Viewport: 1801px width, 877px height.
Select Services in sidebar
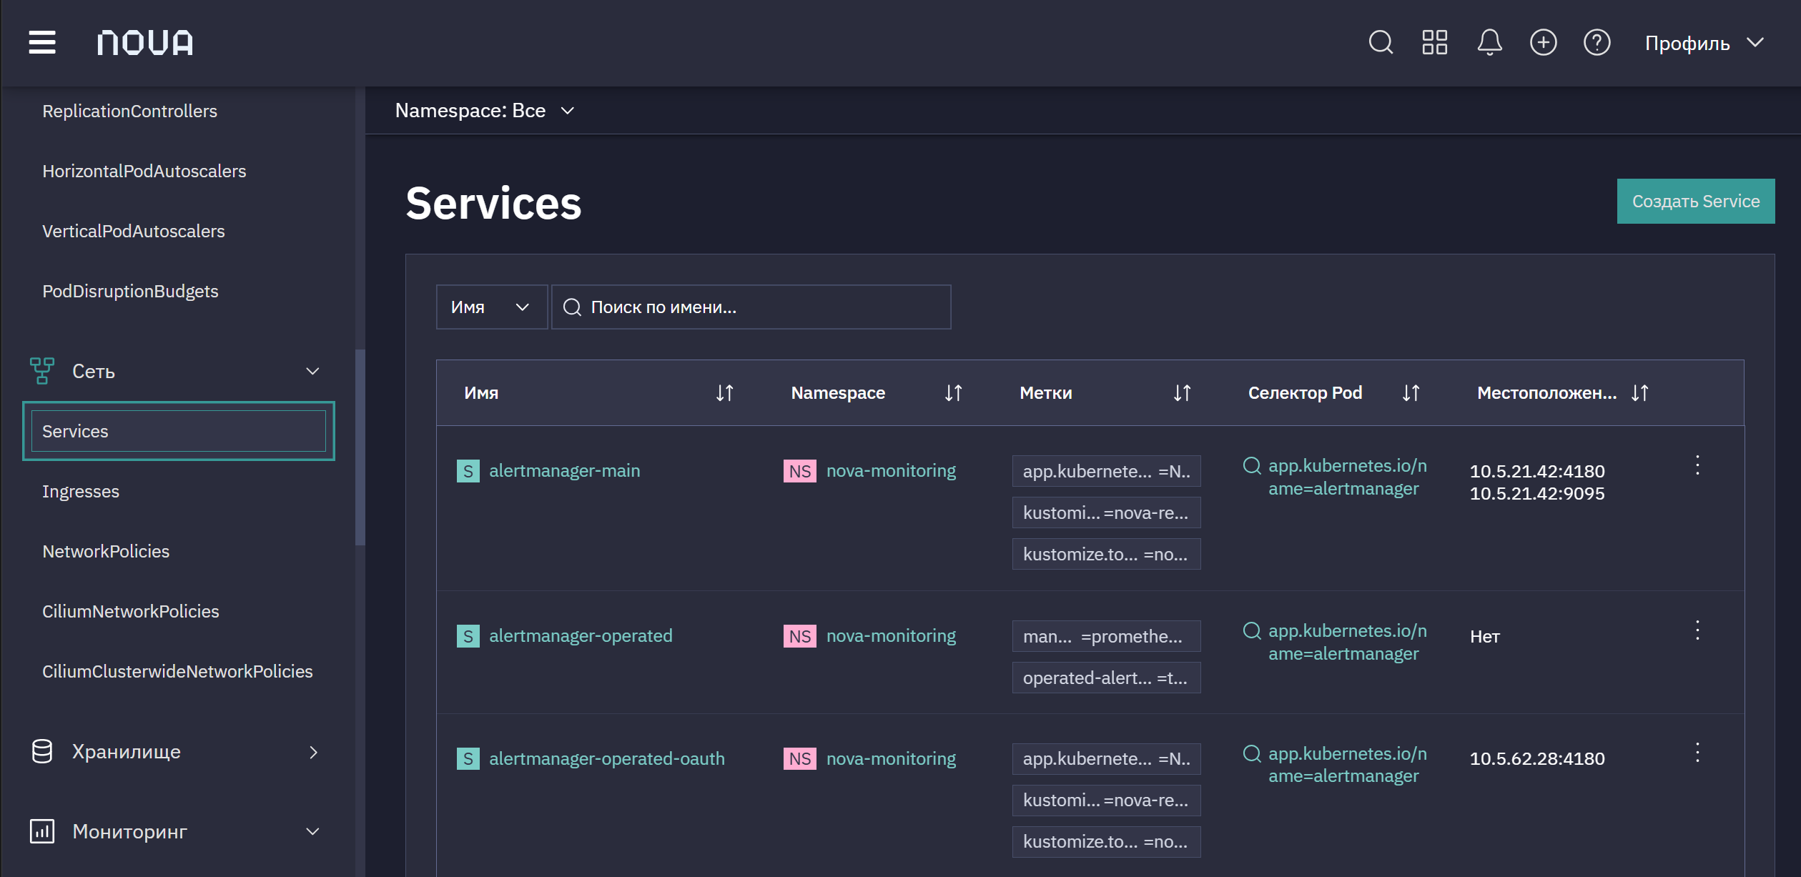[x=179, y=431]
